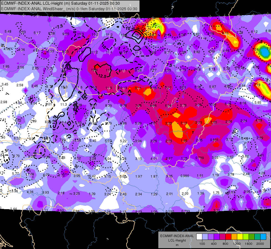Click the grid value '6.12'

tap(254, 32)
